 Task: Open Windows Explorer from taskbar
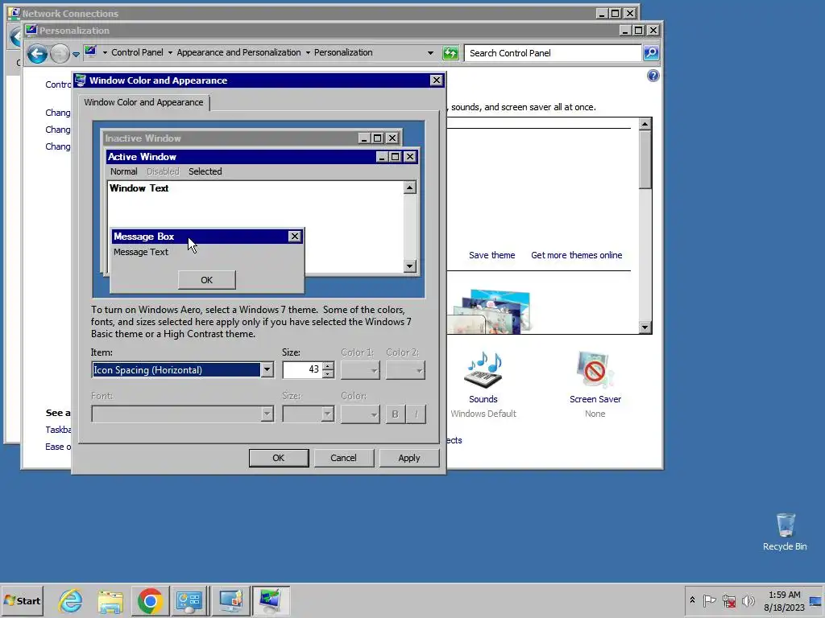(x=110, y=600)
